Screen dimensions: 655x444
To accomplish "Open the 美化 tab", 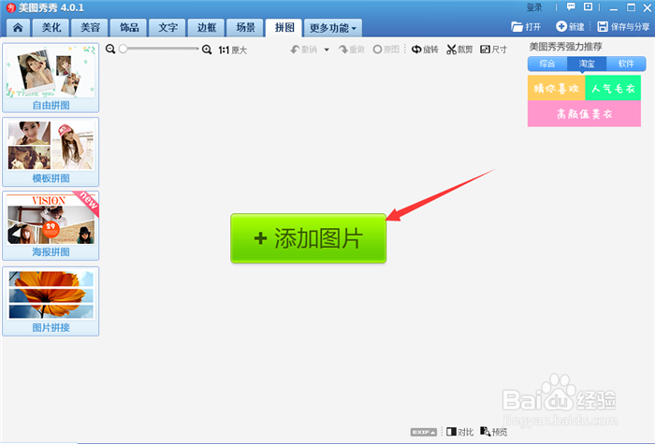I will tap(51, 28).
